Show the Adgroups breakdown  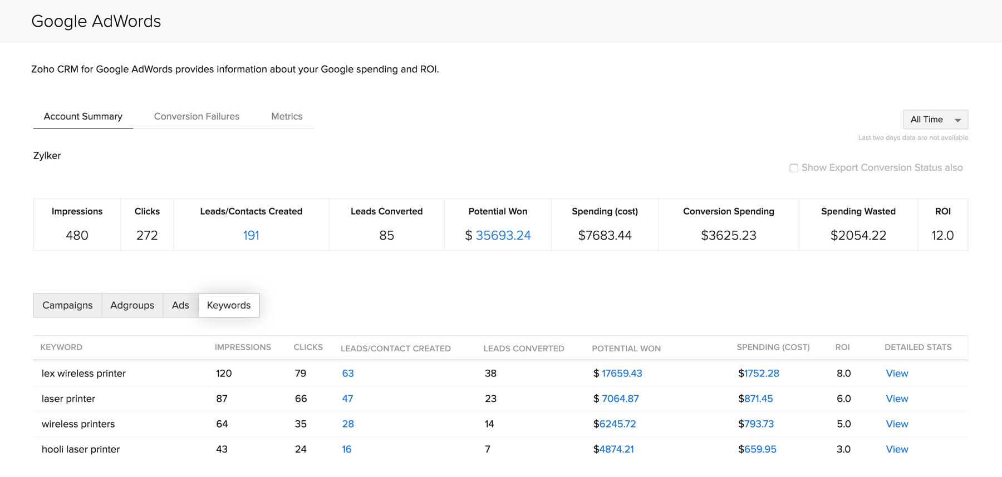coord(132,305)
